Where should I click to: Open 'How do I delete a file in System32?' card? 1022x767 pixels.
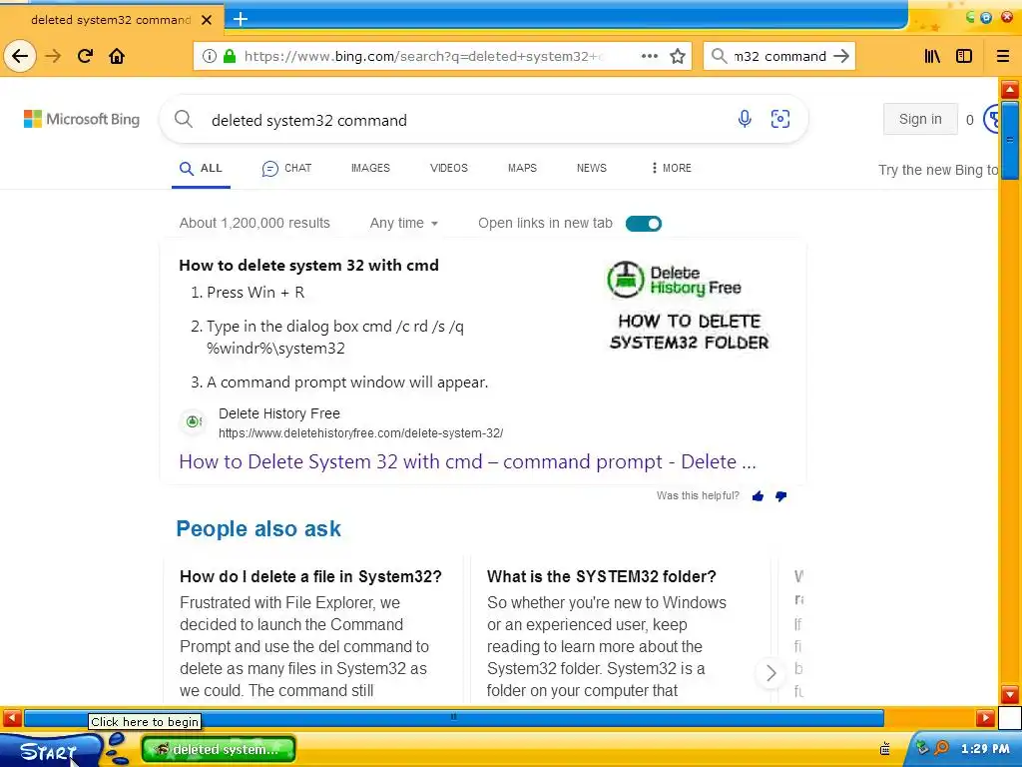[311, 576]
